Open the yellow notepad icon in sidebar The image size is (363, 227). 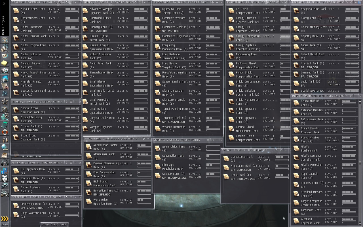click(x=5, y=63)
